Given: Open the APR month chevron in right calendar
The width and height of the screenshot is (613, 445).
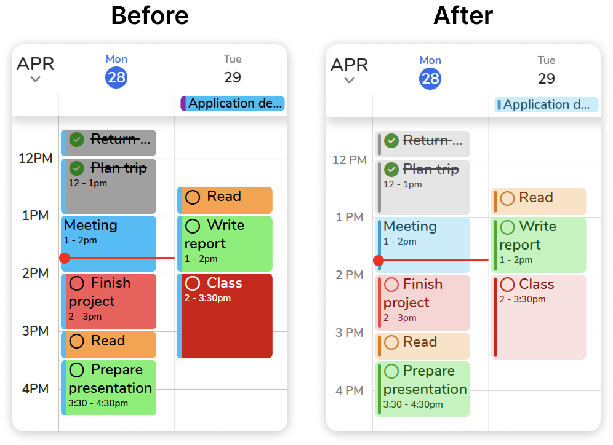Looking at the screenshot, I should (349, 80).
